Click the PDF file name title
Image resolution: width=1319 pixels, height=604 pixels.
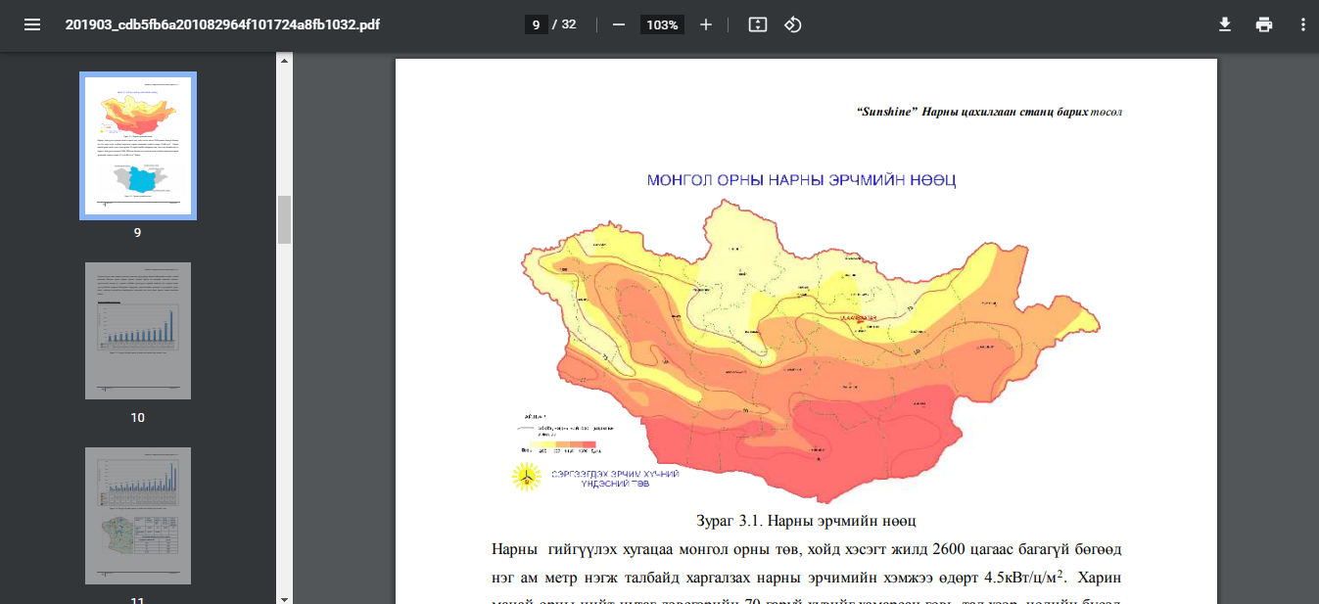click(x=222, y=24)
